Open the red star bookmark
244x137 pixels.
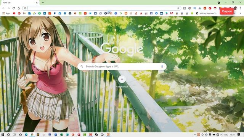click(141, 13)
